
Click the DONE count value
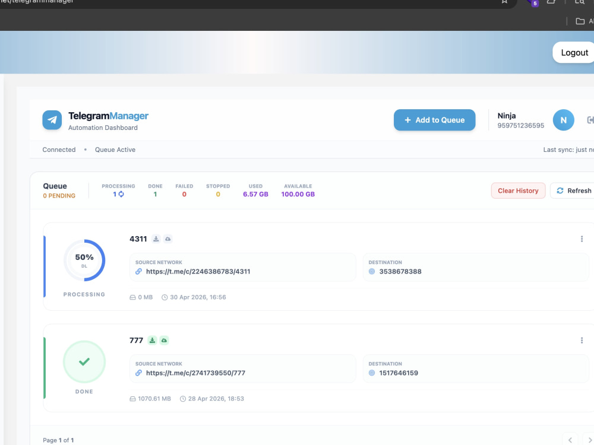click(155, 194)
